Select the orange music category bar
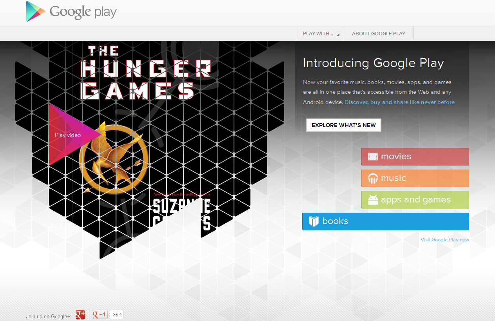The height and width of the screenshot is (321, 495). (x=415, y=178)
